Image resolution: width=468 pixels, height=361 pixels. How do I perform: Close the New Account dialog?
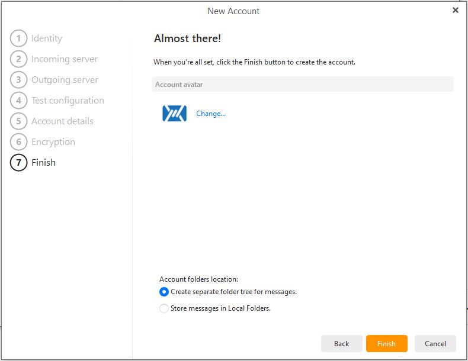(456, 10)
